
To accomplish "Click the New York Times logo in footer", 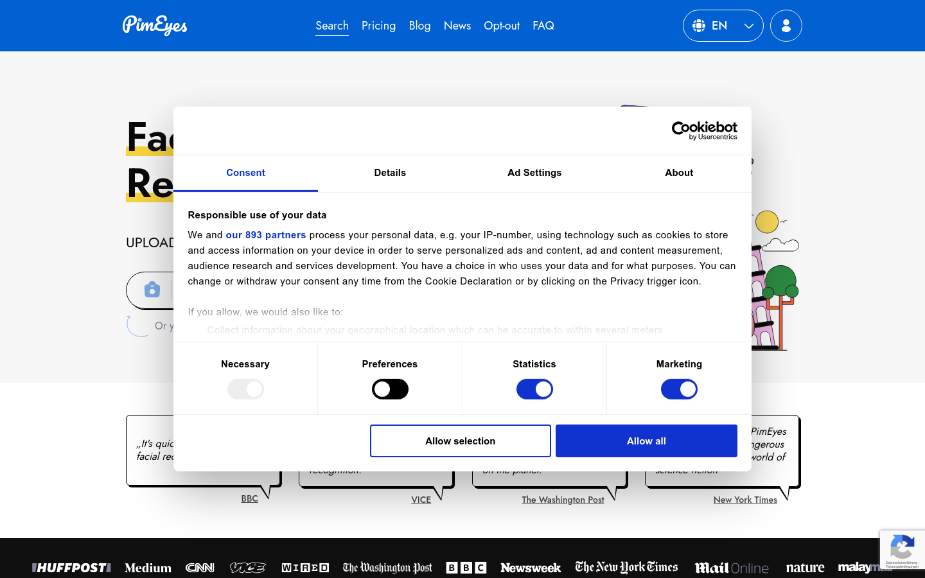I will pyautogui.click(x=626, y=567).
